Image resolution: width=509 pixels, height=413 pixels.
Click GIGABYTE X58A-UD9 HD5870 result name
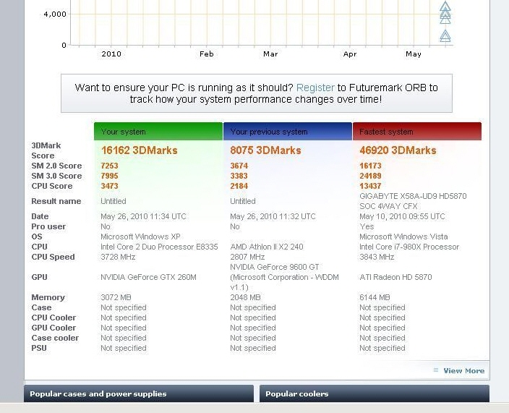413,201
